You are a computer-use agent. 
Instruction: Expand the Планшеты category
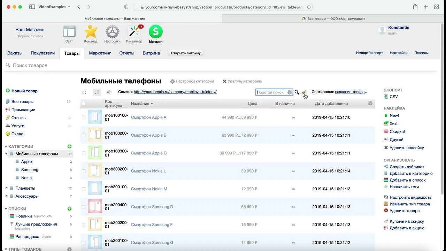[x=6, y=188]
